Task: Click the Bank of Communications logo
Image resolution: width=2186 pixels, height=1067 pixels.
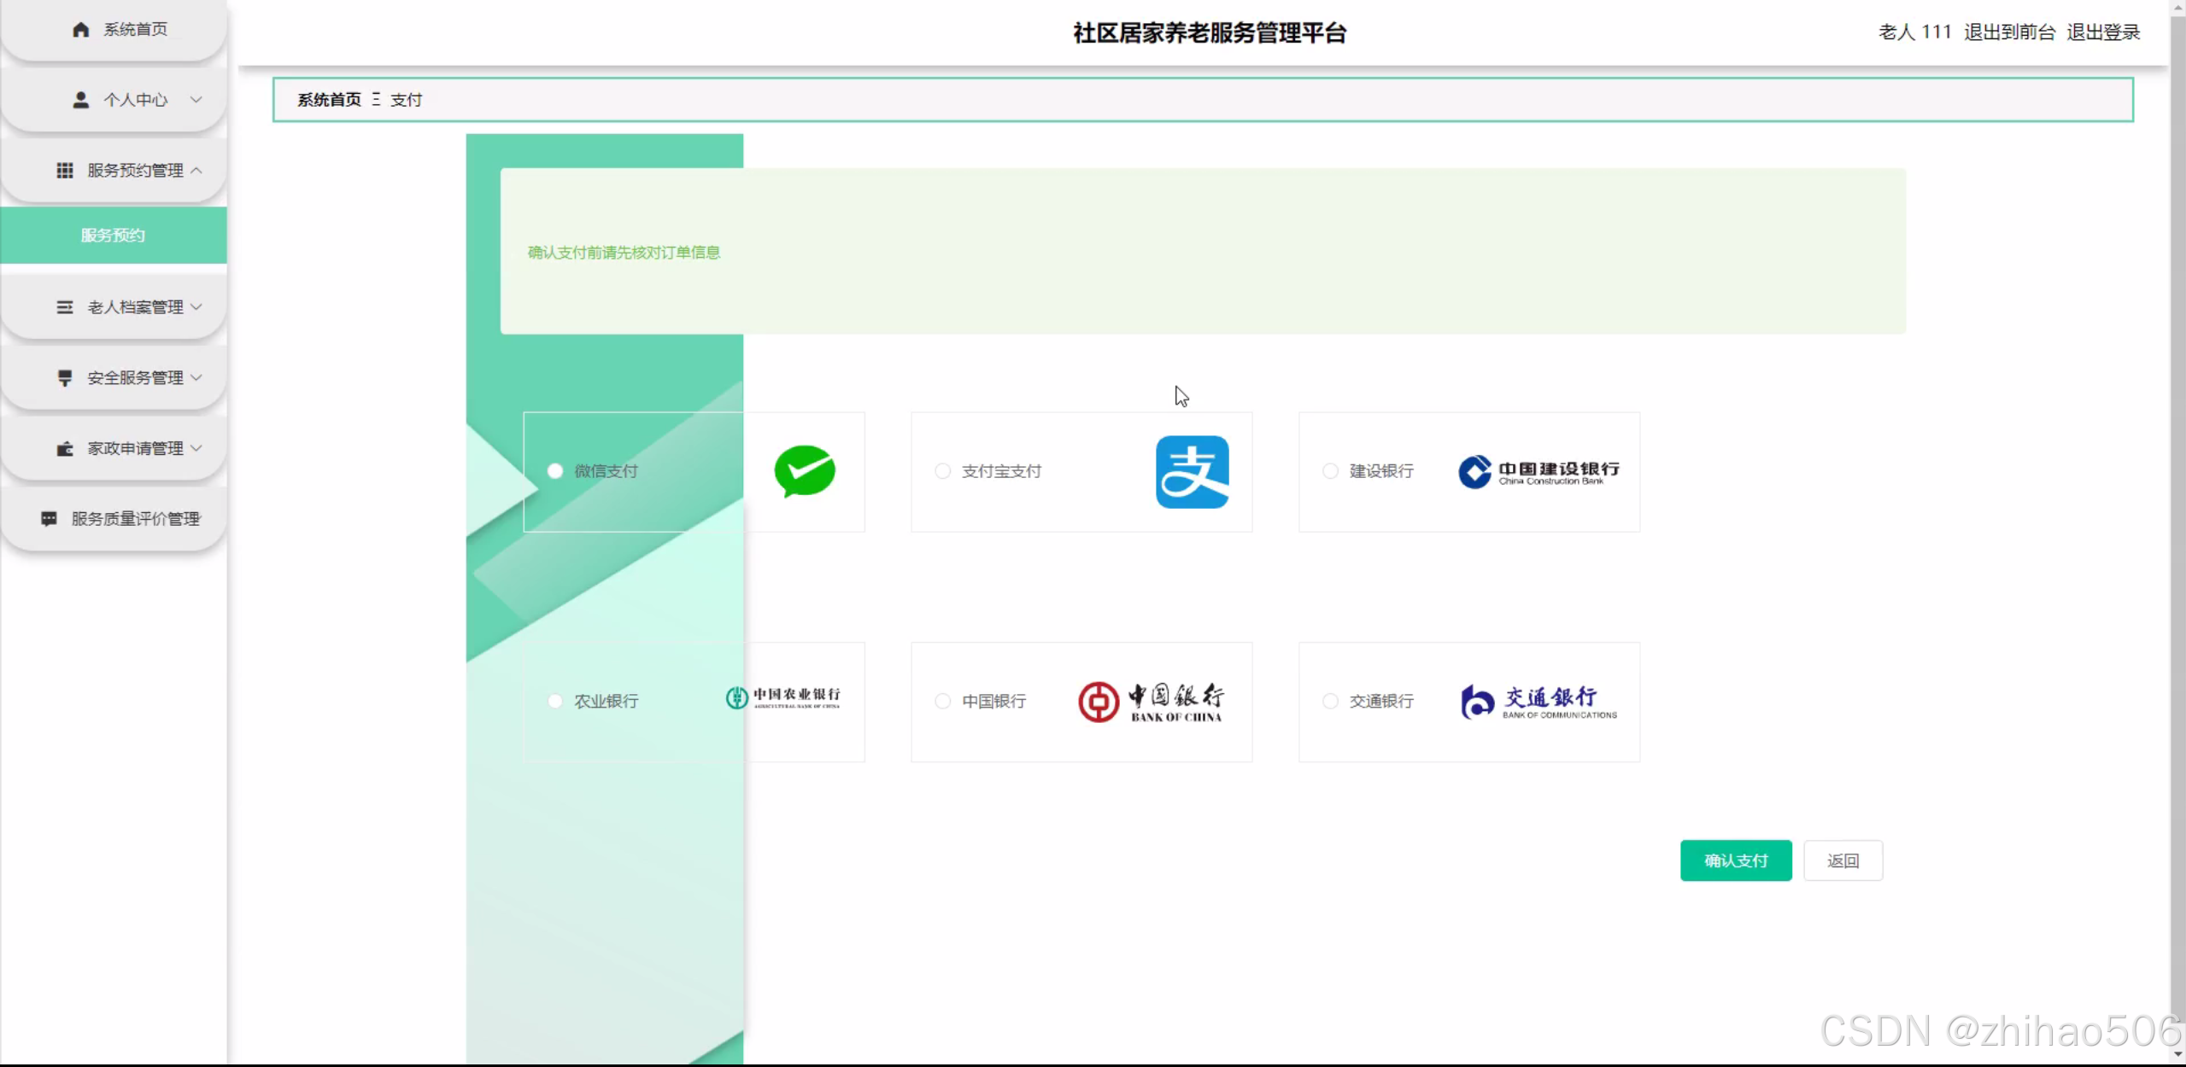Action: 1538,702
